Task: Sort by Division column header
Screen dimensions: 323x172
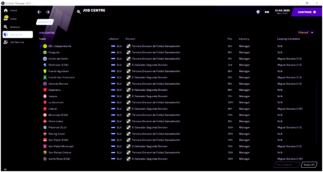Action: 130,39
